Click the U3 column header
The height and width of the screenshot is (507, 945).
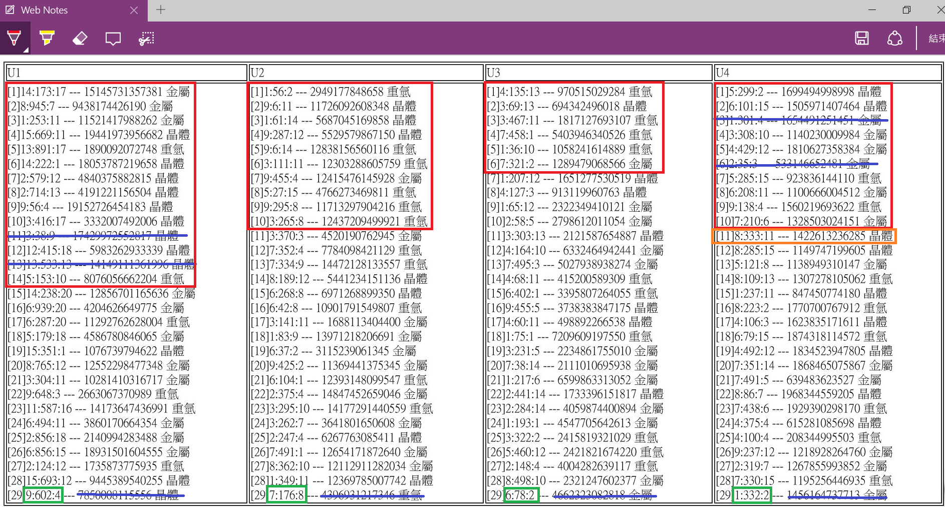[x=598, y=73]
